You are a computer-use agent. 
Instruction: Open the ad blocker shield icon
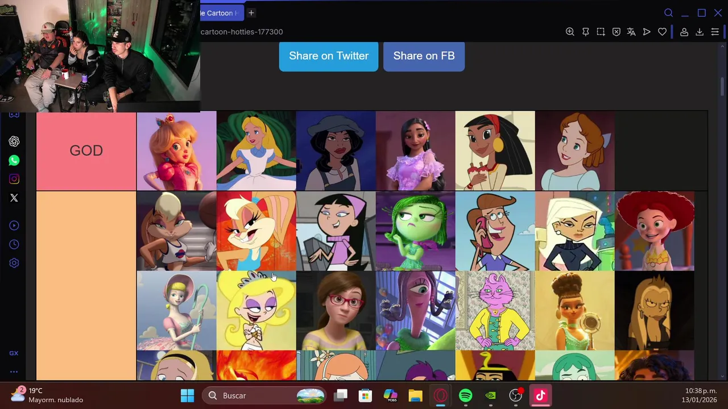(x=616, y=32)
